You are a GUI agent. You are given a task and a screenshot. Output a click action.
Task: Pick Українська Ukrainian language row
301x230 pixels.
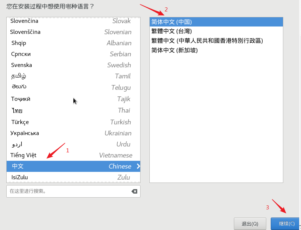(x=73, y=133)
